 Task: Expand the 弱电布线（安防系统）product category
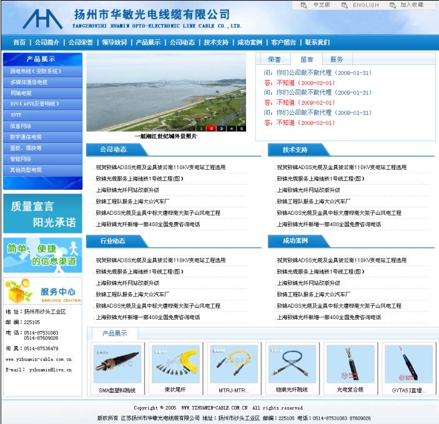36,71
